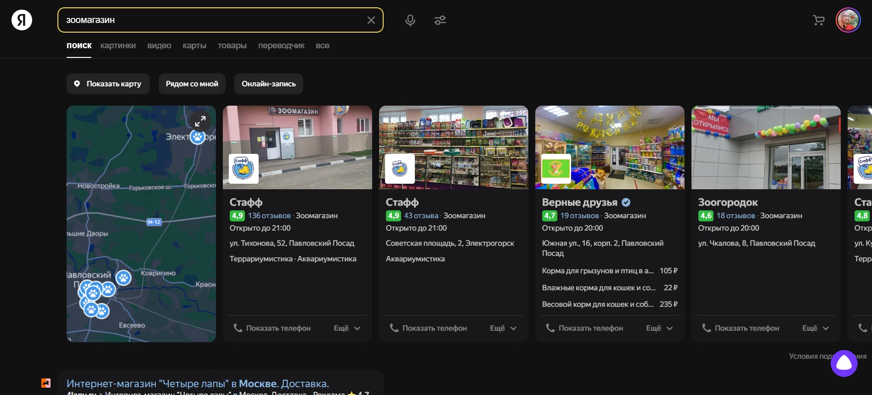Viewport: 872px width, 395px height.
Task: Click the Показать карту button
Action: pyautogui.click(x=108, y=84)
